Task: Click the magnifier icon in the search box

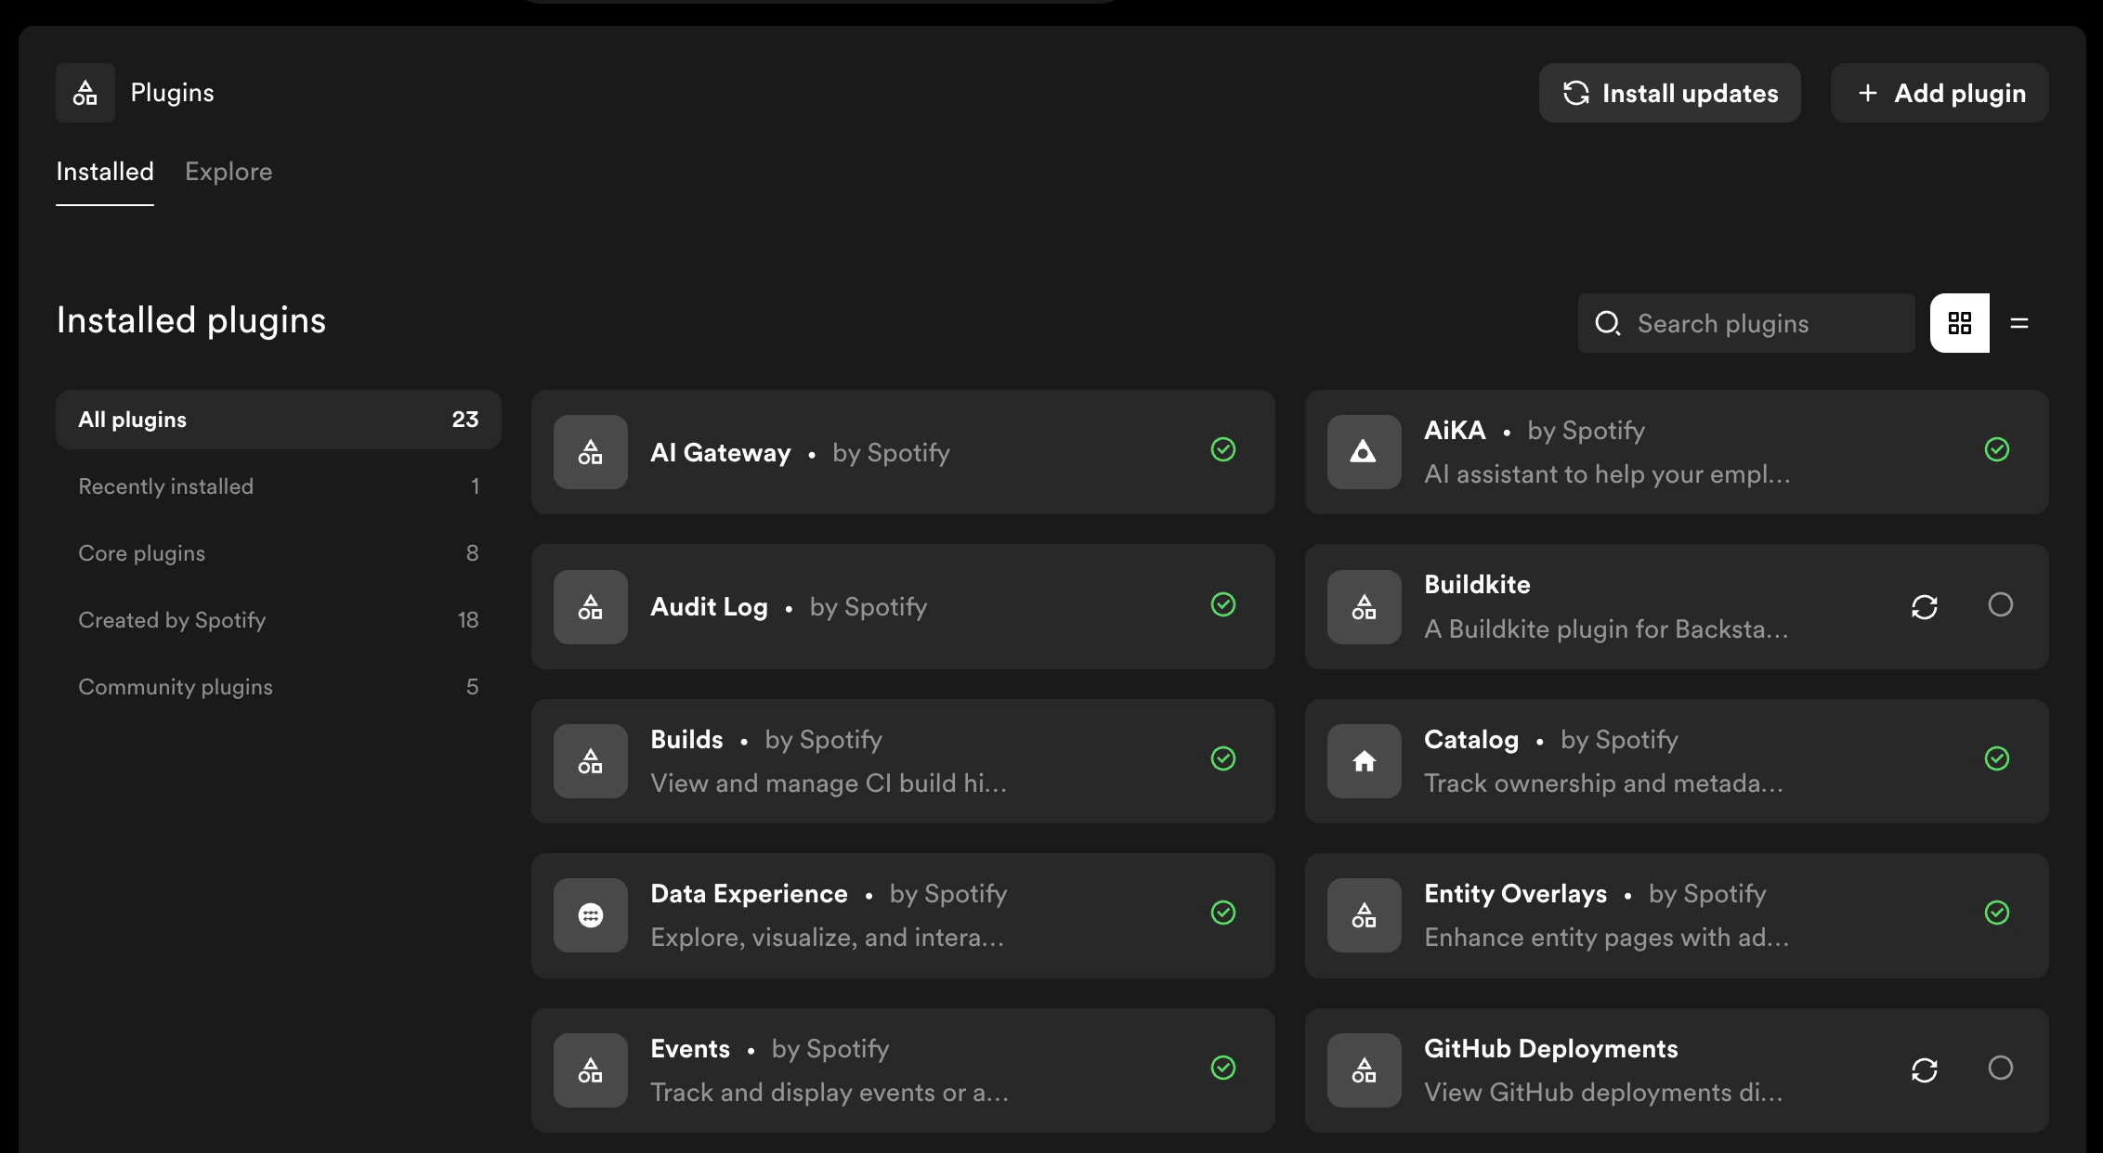Action: click(x=1608, y=323)
